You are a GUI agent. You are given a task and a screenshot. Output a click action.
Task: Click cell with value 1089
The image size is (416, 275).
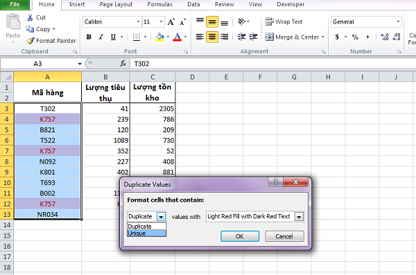point(105,141)
